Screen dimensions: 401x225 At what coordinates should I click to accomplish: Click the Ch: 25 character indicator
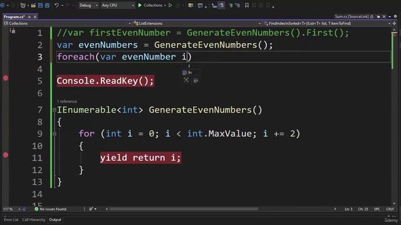tap(363, 209)
